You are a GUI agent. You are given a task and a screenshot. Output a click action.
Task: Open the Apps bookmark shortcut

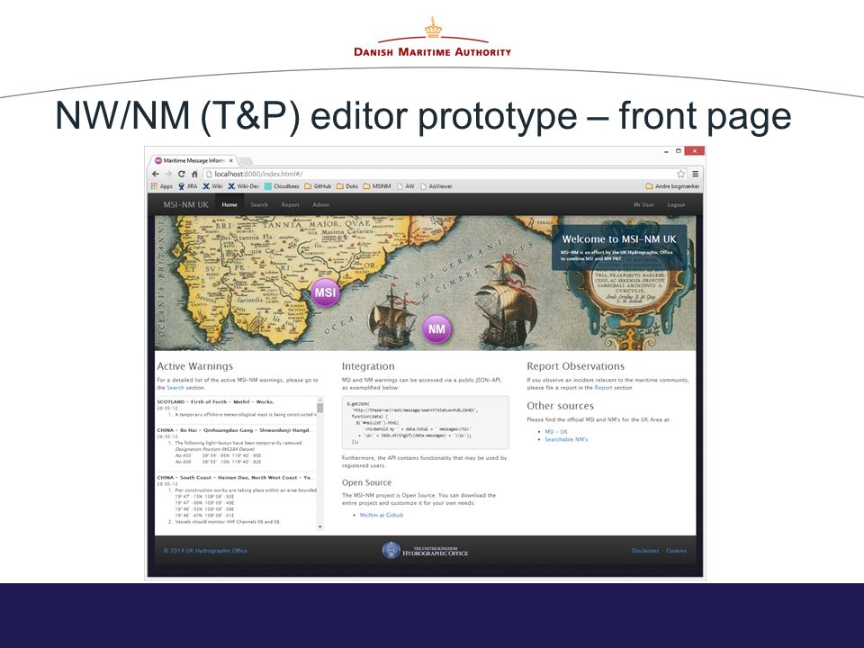tap(161, 186)
